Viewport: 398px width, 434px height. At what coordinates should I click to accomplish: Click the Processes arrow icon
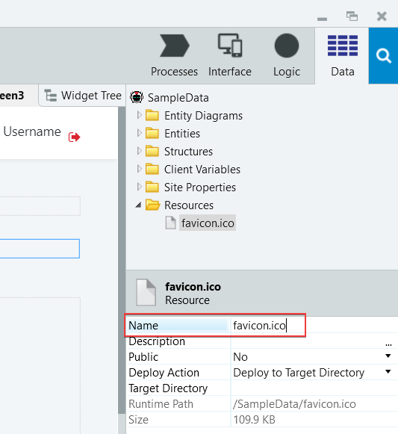tap(175, 46)
